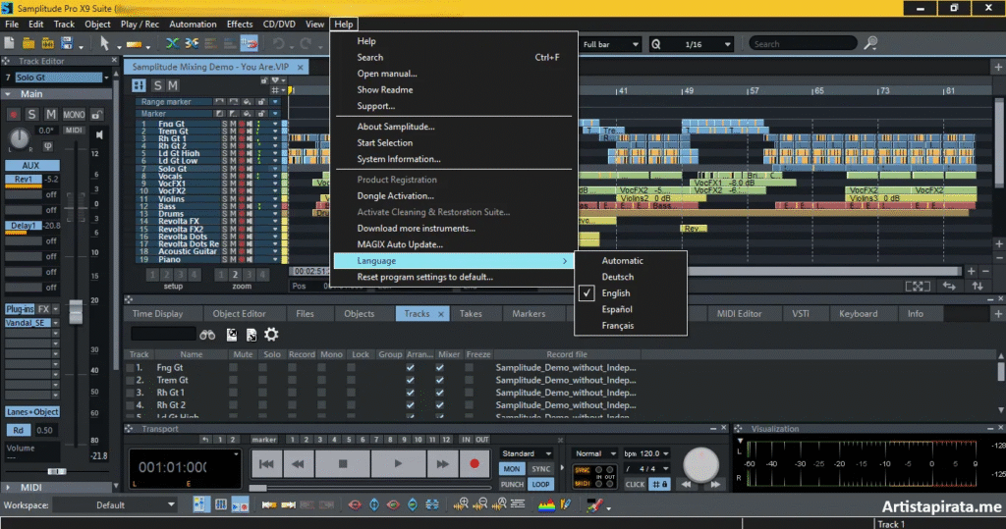
Task: Click the red Record button in Transport
Action: coord(475,463)
